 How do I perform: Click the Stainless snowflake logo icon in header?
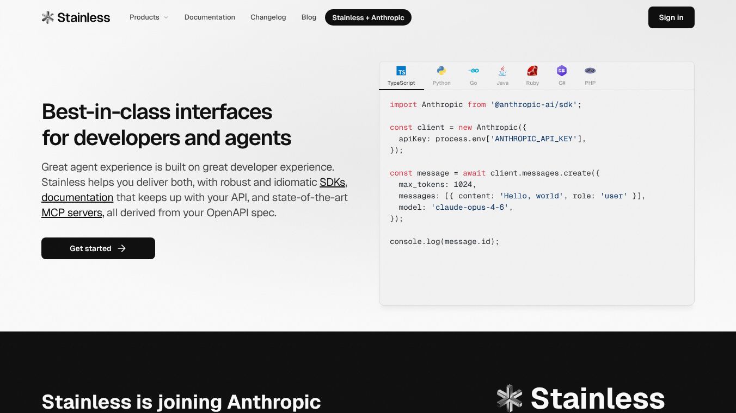[48, 17]
